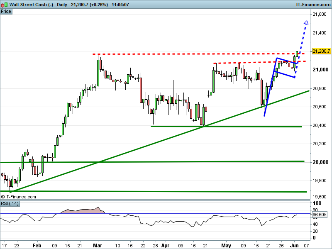Click the Feb label on date axis

(x=37, y=246)
